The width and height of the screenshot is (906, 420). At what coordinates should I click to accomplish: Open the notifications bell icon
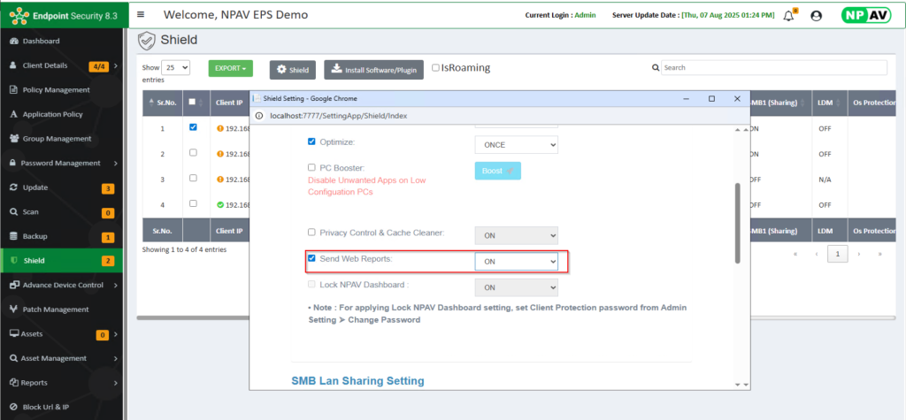(x=787, y=16)
